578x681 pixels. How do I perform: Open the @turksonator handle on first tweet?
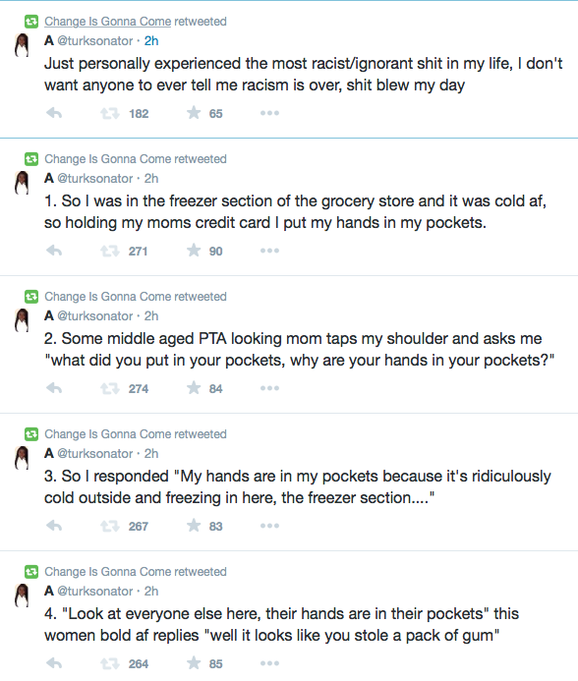[95, 41]
